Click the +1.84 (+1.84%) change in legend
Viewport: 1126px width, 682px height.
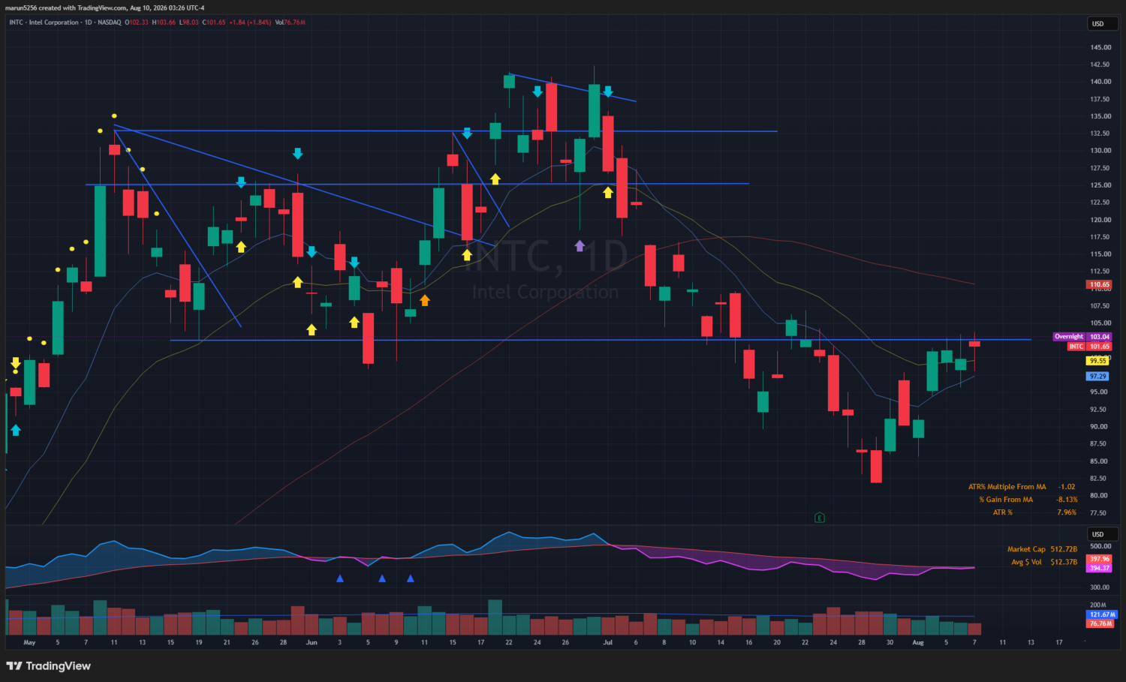(250, 23)
